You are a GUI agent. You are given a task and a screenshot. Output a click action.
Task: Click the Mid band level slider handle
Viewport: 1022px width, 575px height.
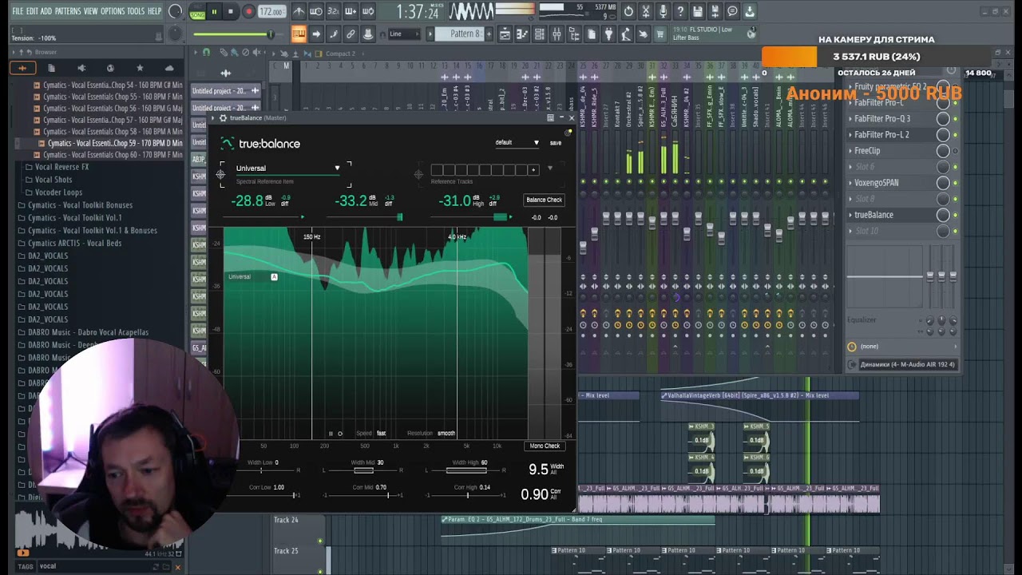(400, 217)
